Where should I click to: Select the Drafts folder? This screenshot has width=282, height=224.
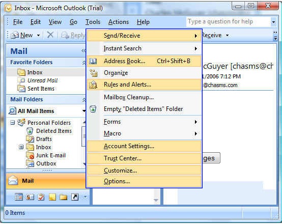44,139
